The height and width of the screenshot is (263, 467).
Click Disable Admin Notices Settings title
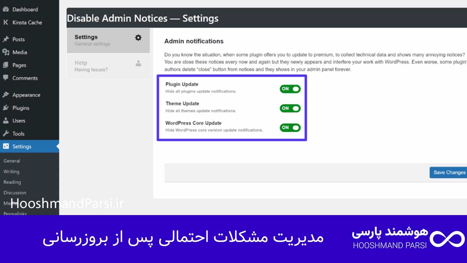tap(142, 18)
